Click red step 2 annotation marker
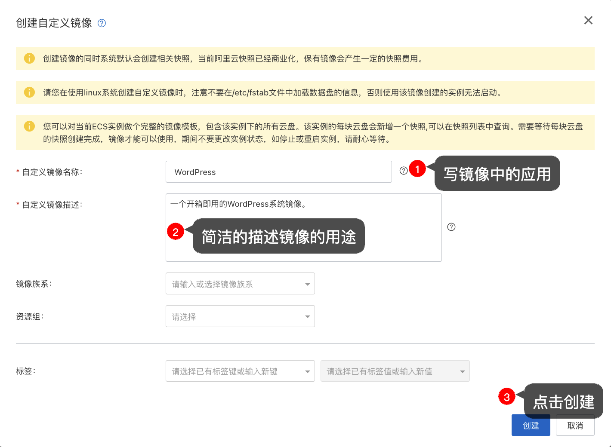Image resolution: width=611 pixels, height=447 pixels. pyautogui.click(x=176, y=232)
